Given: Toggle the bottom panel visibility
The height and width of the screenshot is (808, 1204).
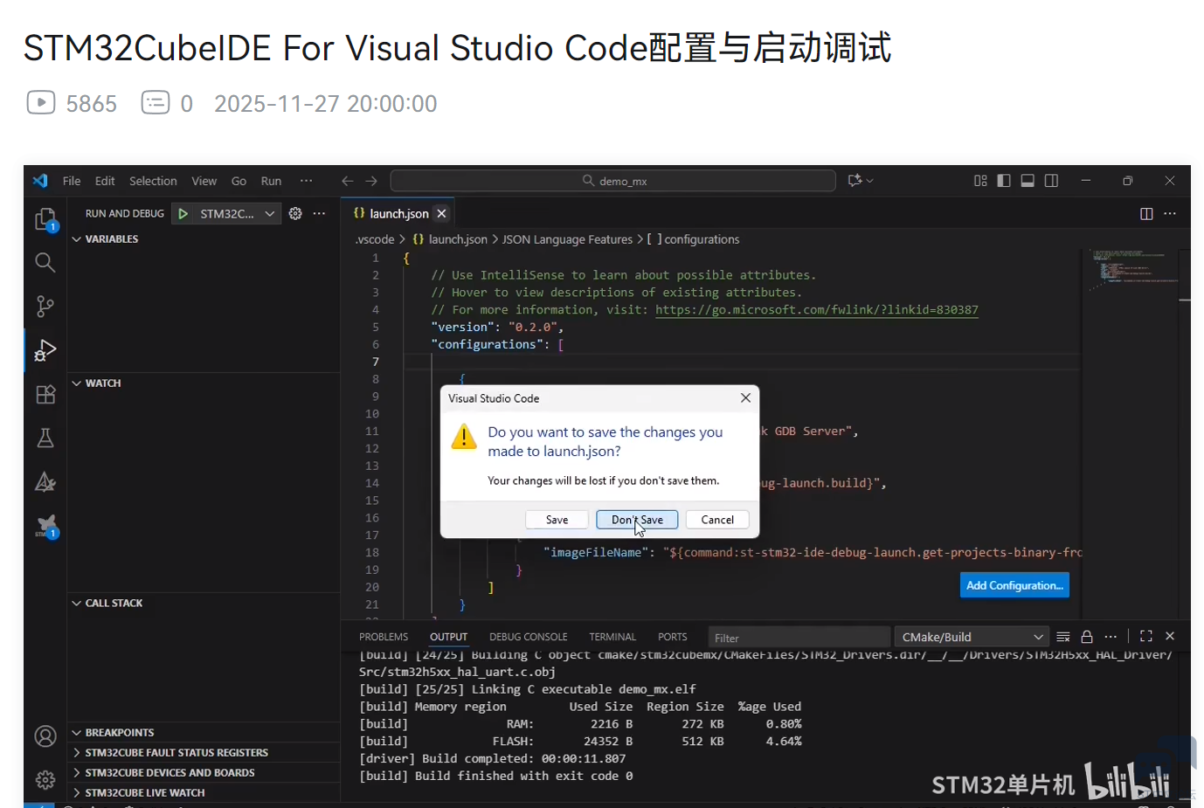Looking at the screenshot, I should pyautogui.click(x=1028, y=181).
